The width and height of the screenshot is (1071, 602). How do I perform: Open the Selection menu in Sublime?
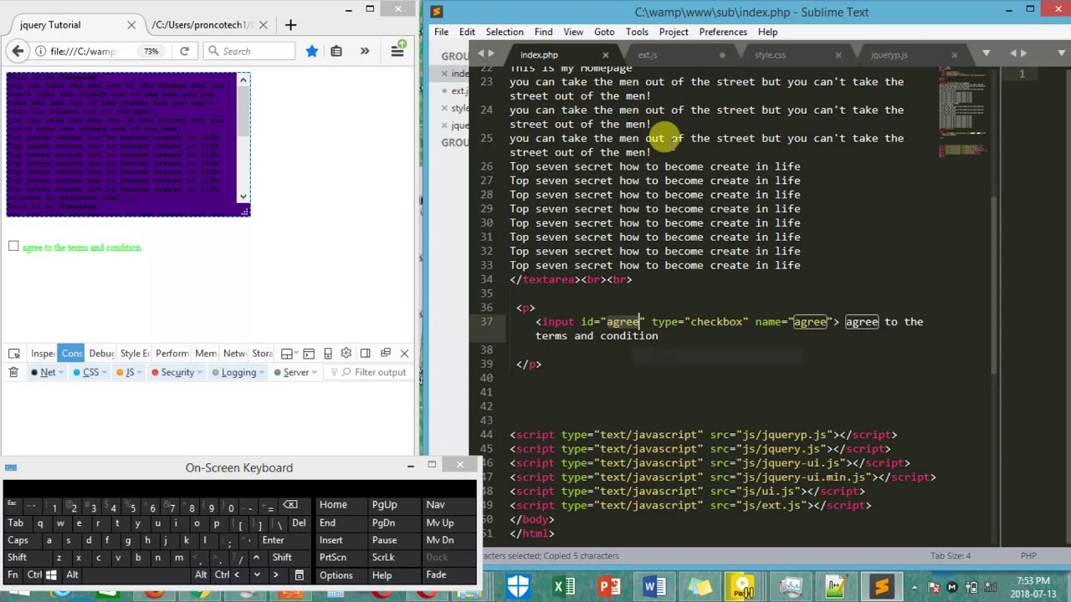click(505, 32)
